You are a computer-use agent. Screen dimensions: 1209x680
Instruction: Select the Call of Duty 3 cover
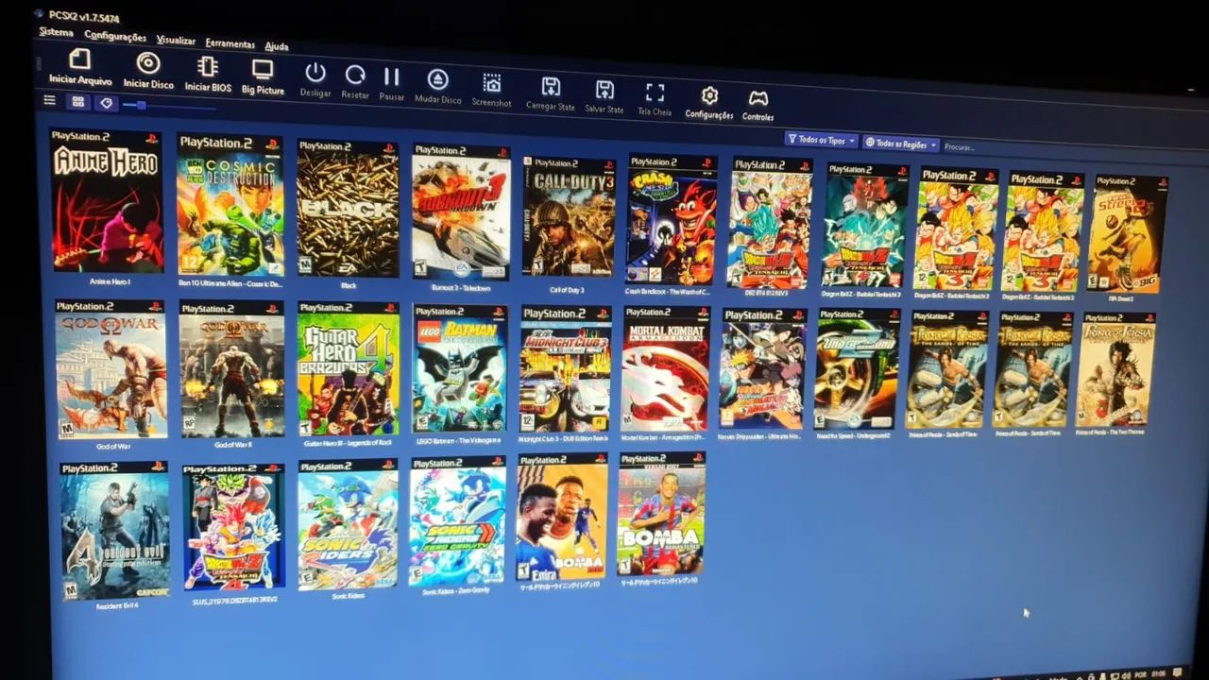tap(569, 217)
